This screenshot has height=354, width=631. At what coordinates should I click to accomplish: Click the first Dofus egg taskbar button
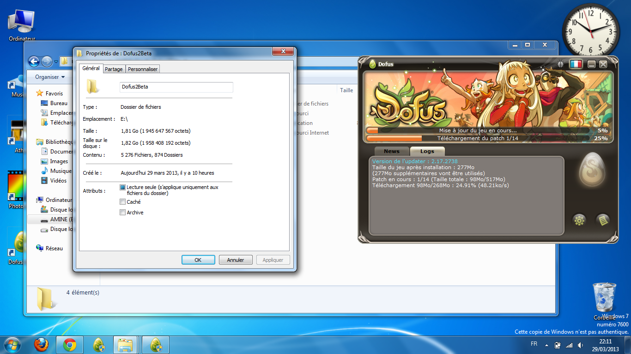[x=98, y=345]
